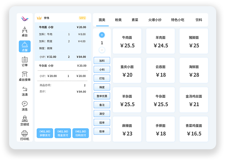Add 羊肉面 ¥24.5 dish card
The image size is (225, 161).
[160, 41]
